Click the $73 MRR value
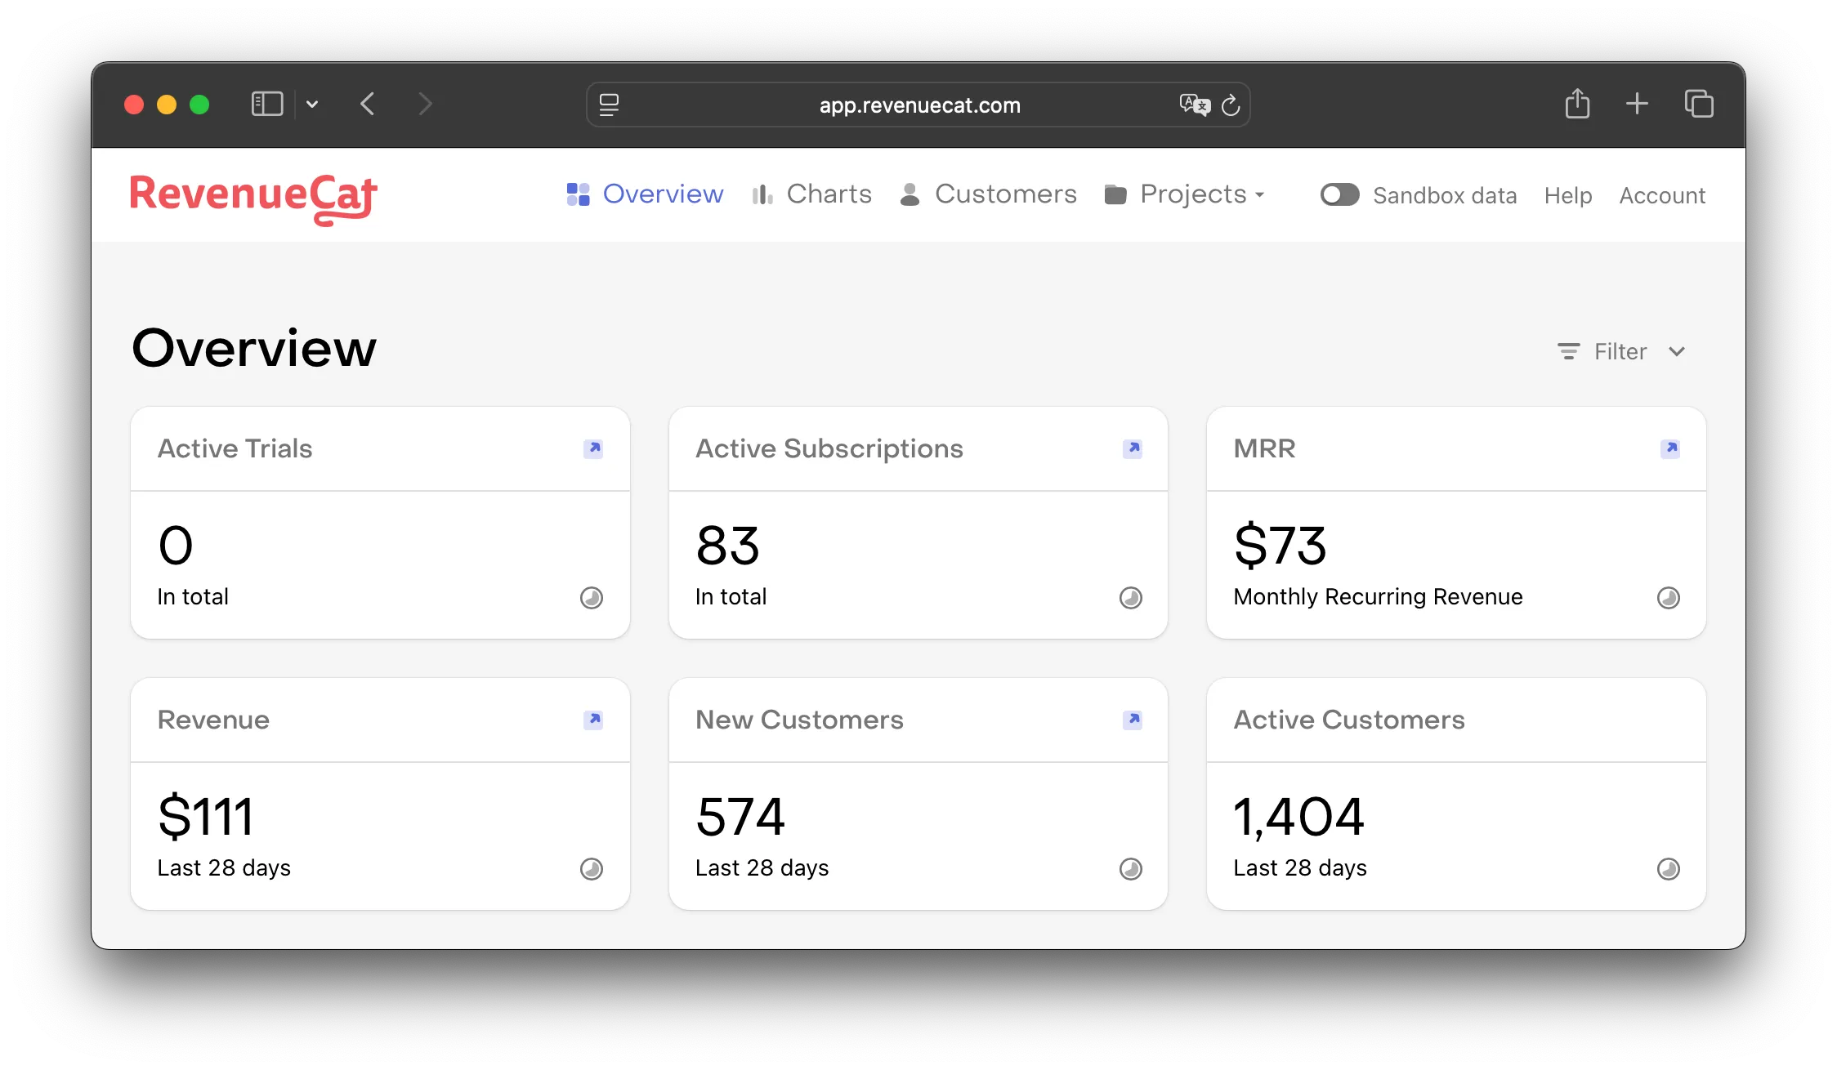 [x=1281, y=546]
